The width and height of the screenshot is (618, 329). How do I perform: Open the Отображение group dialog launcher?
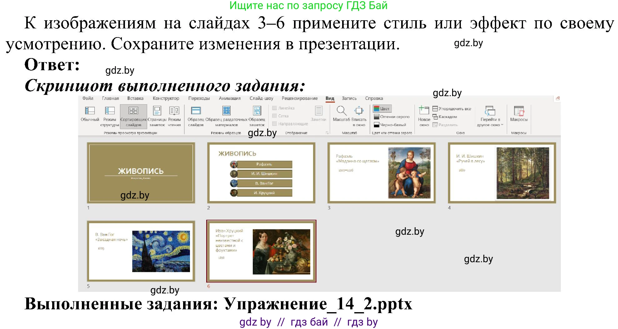[x=326, y=132]
